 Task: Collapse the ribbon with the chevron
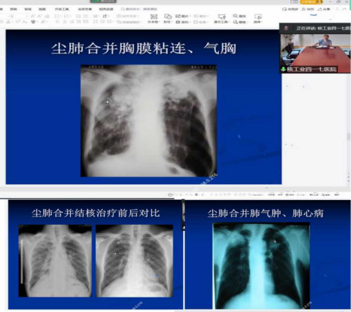pos(344,9)
